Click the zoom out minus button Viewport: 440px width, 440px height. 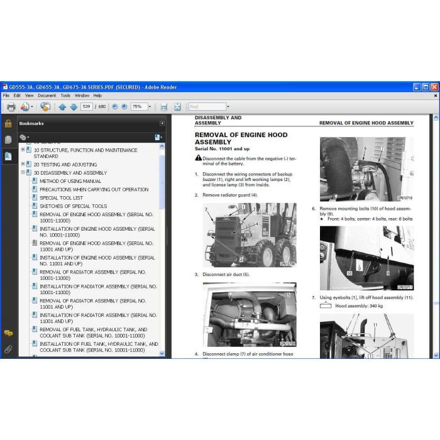(x=115, y=107)
